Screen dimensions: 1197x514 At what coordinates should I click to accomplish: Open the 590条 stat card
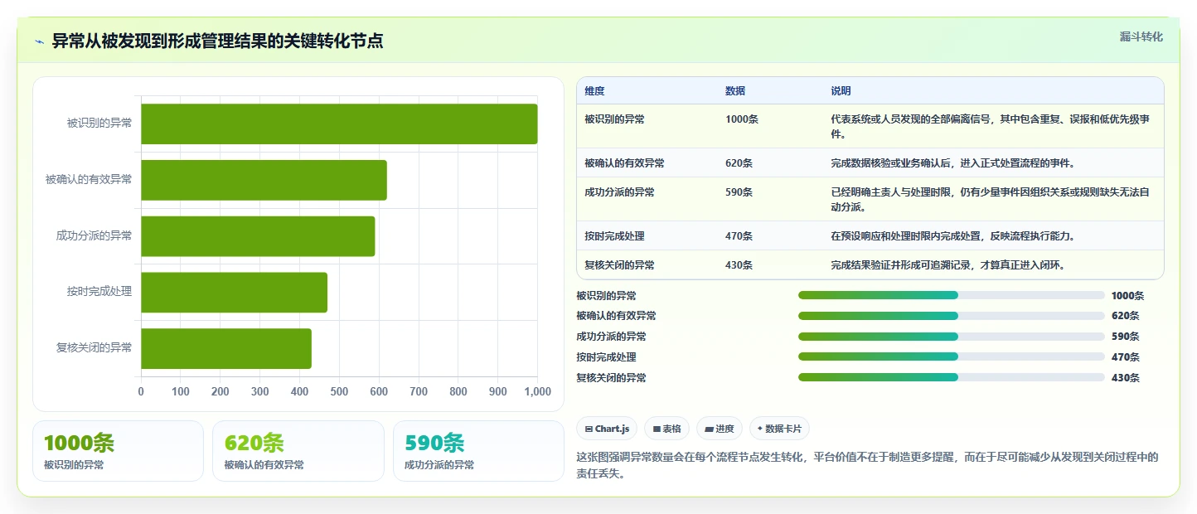click(478, 451)
